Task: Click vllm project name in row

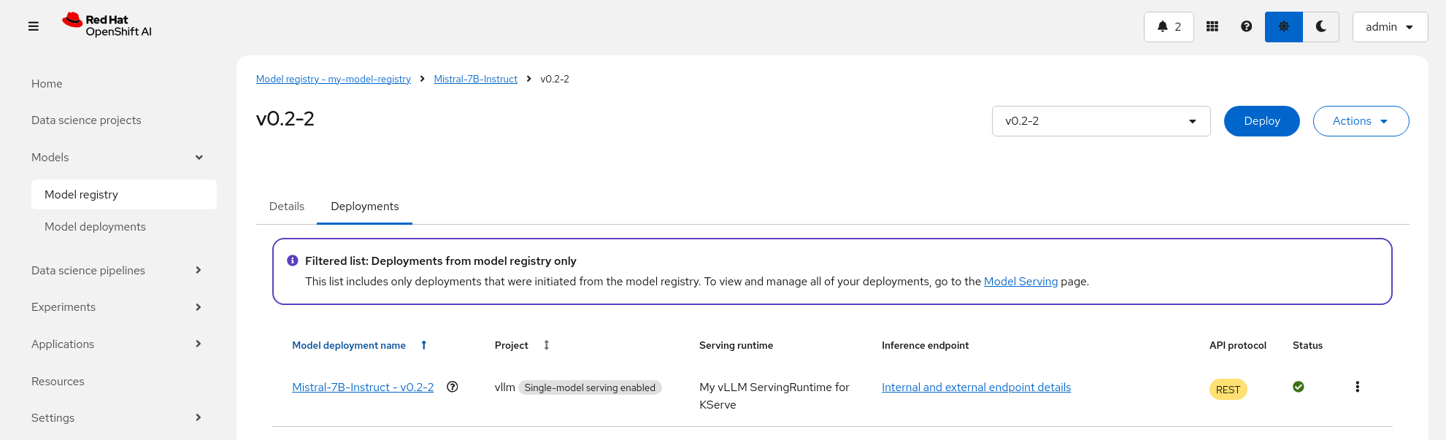Action: tap(505, 387)
